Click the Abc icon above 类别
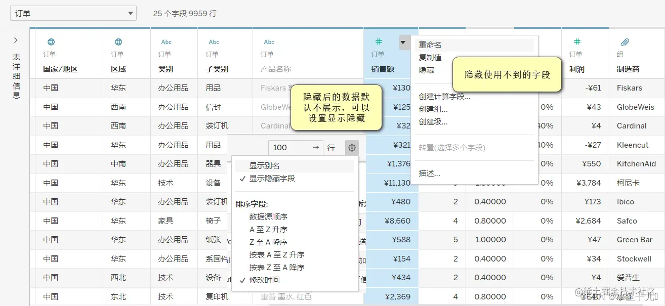Screen dimensions: 665x306 [167, 41]
